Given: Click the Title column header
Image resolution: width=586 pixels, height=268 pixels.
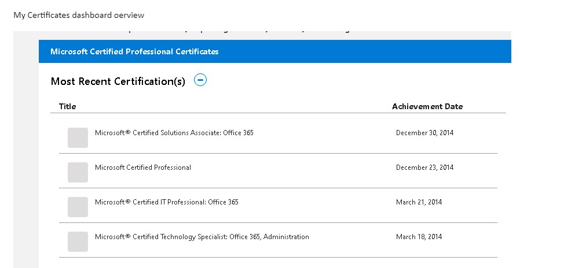Looking at the screenshot, I should (x=67, y=106).
